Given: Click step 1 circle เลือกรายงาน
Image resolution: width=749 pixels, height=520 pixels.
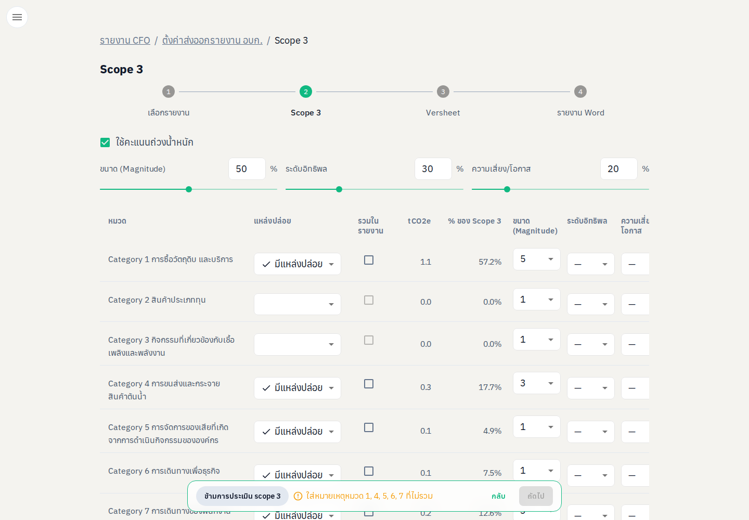Looking at the screenshot, I should pos(169,92).
